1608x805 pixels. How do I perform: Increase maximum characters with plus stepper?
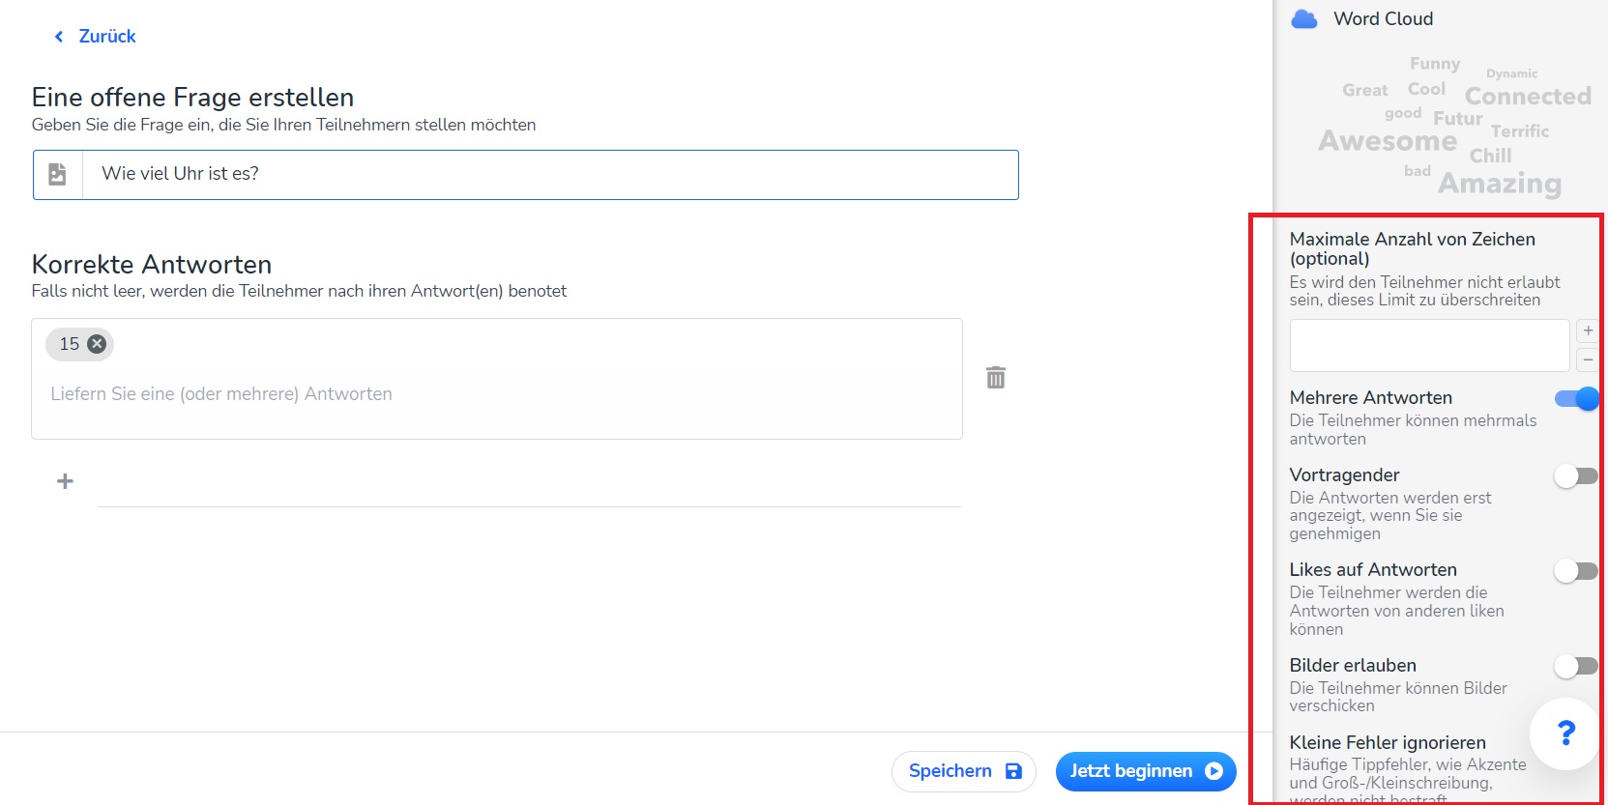(1588, 331)
